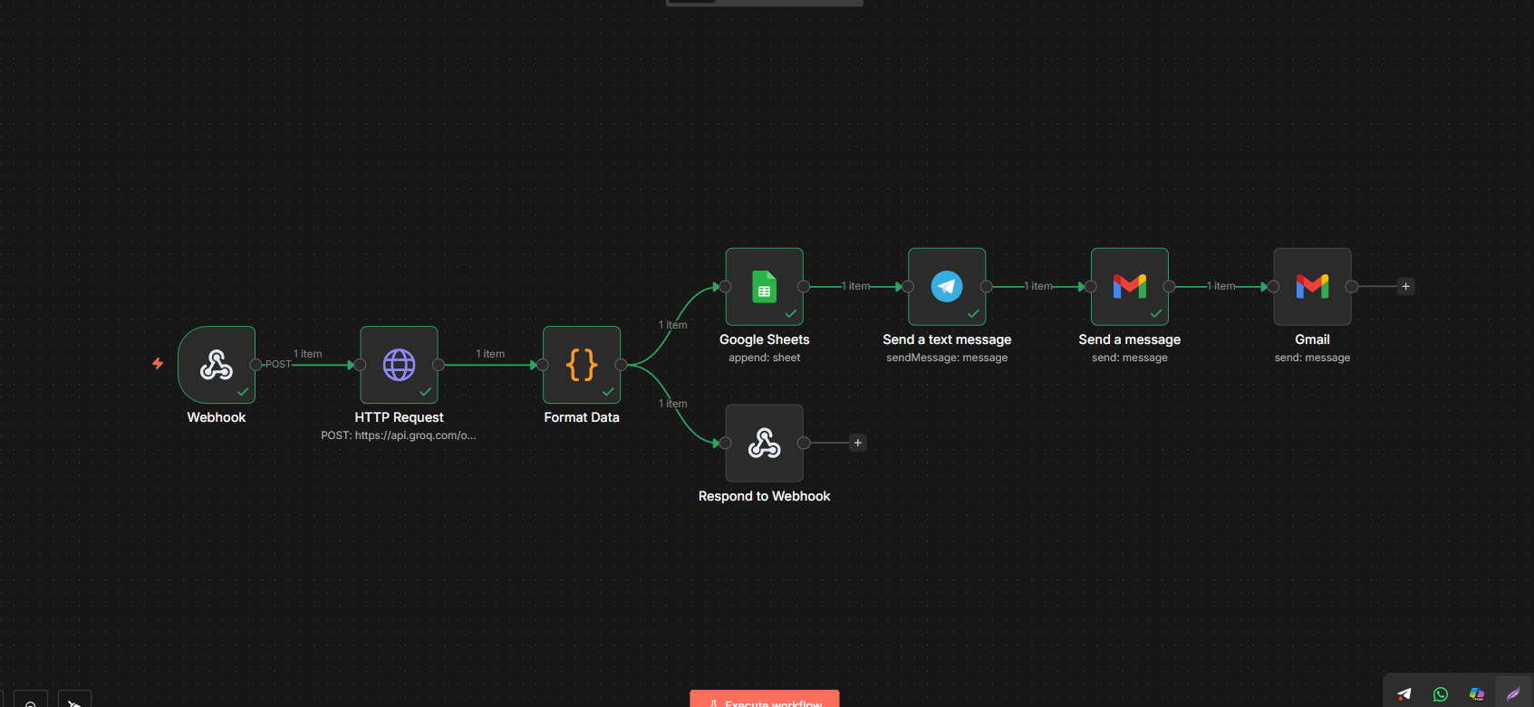1534x707 pixels.
Task: Click the zoom out canvas control
Action: point(31,703)
